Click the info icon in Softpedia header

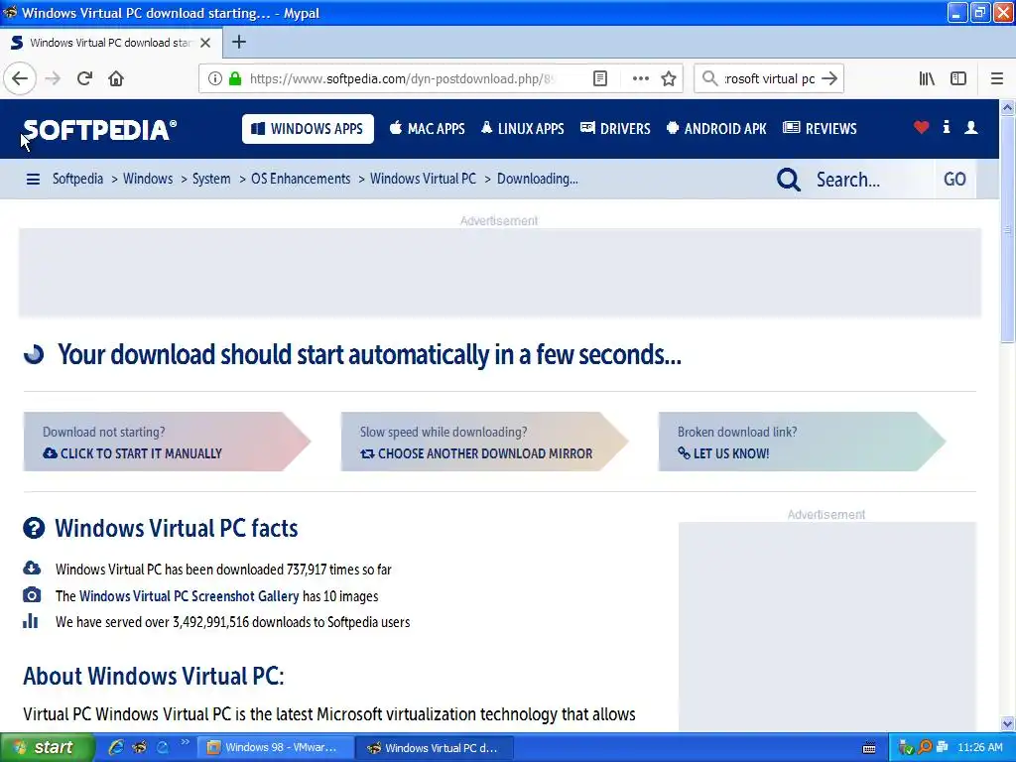[x=946, y=127]
